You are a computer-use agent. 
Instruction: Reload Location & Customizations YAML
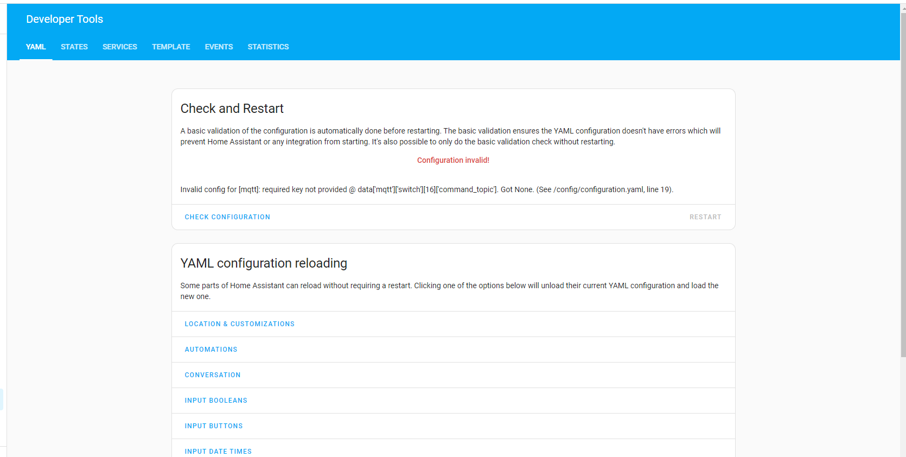point(239,324)
